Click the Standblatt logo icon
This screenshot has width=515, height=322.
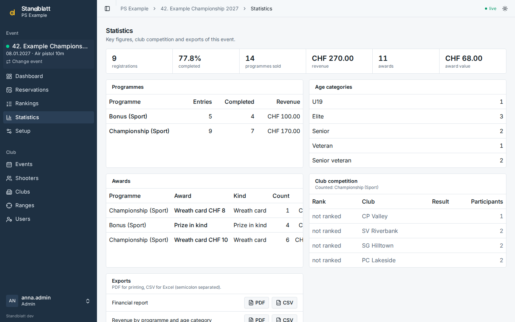coord(12,12)
